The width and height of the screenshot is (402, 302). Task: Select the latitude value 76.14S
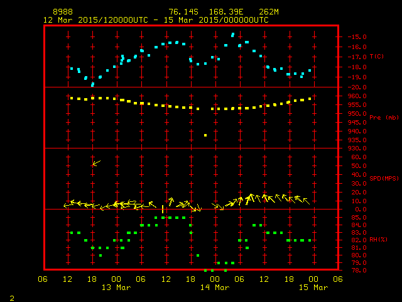click(x=183, y=12)
